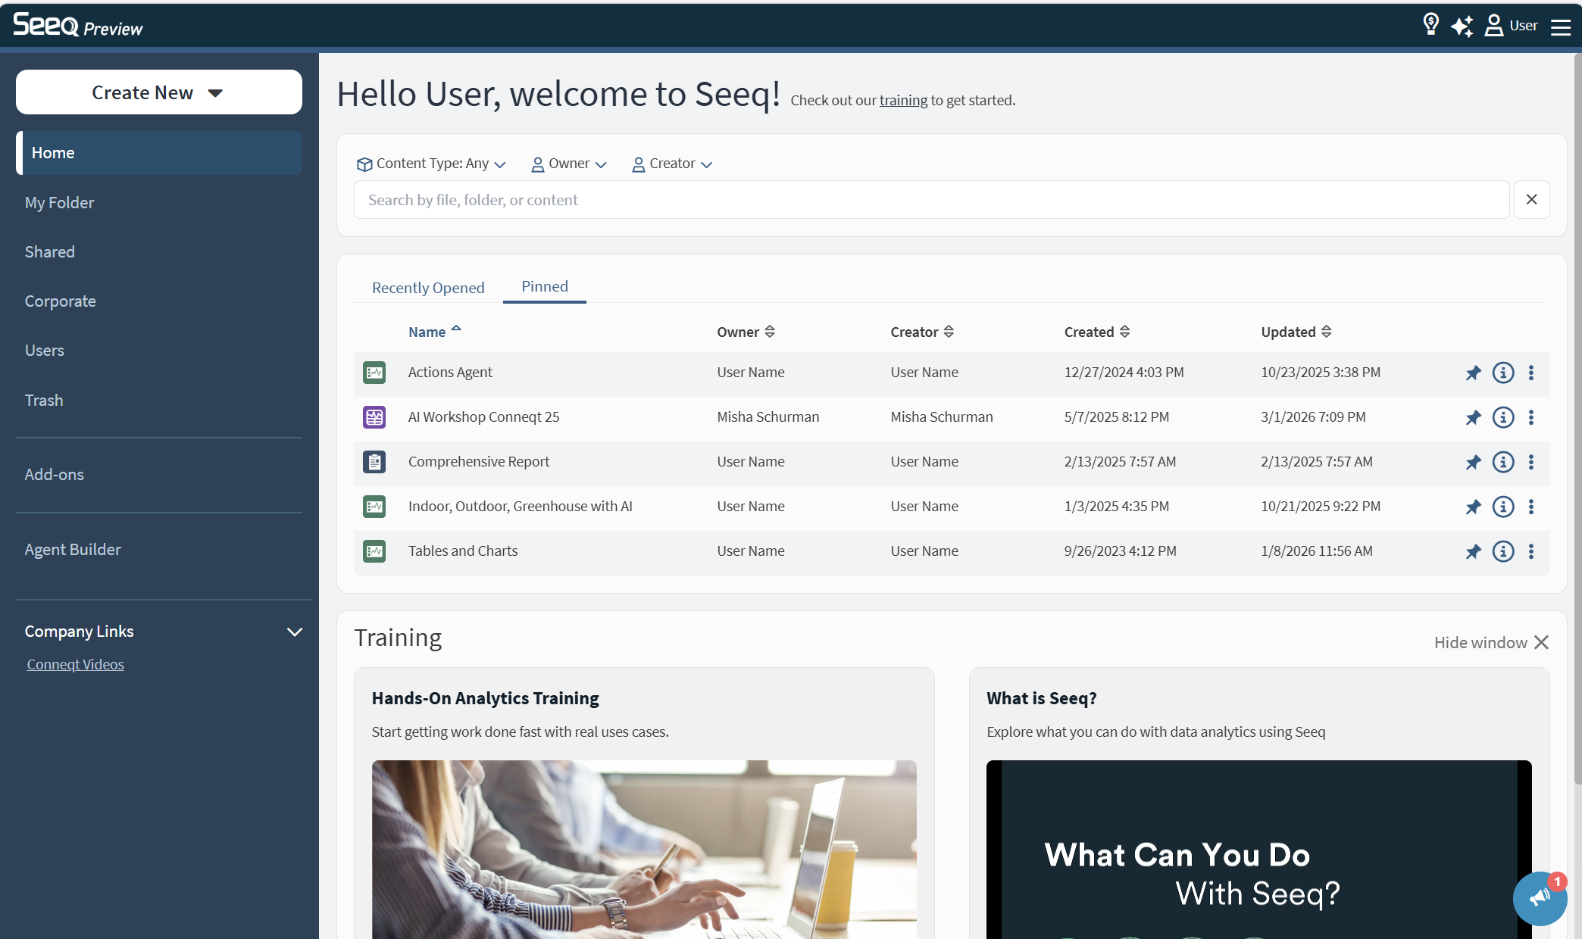
Task: Unpin the Comprehensive Report item
Action: click(1473, 462)
